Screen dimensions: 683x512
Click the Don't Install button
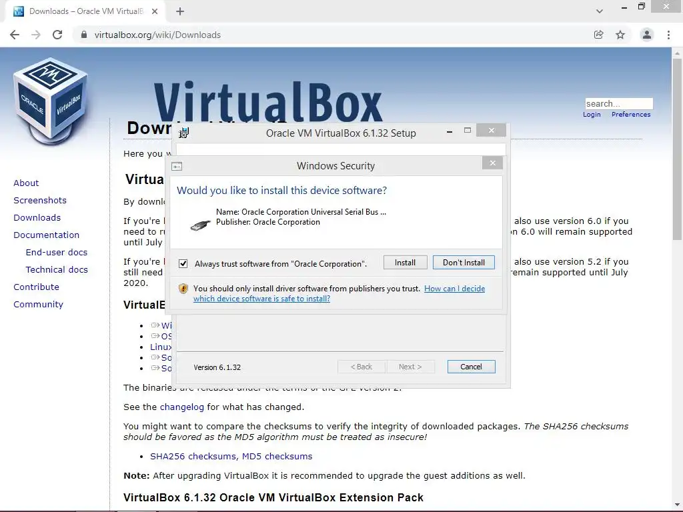pos(464,263)
